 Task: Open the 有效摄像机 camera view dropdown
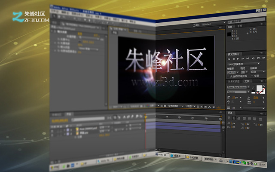tap(176, 106)
